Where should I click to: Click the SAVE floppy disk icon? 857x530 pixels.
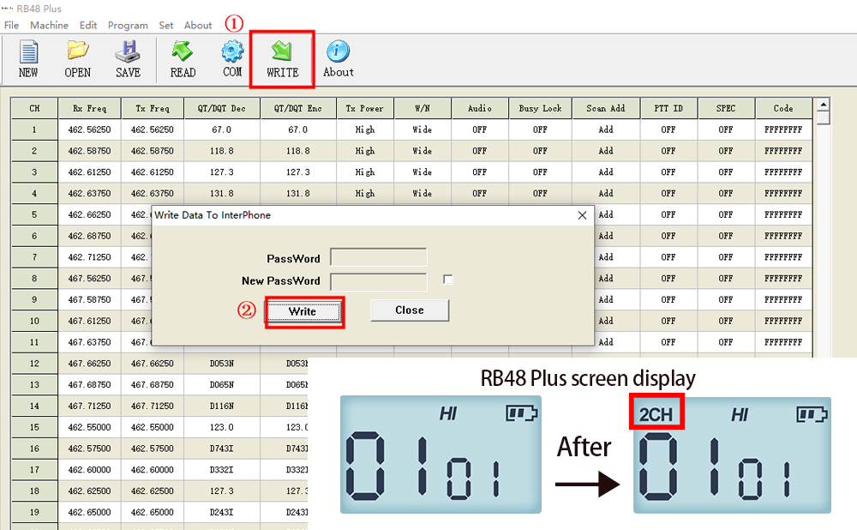(x=128, y=58)
